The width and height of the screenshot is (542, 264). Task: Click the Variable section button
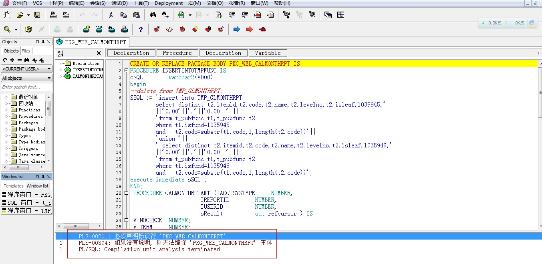pyautogui.click(x=268, y=53)
